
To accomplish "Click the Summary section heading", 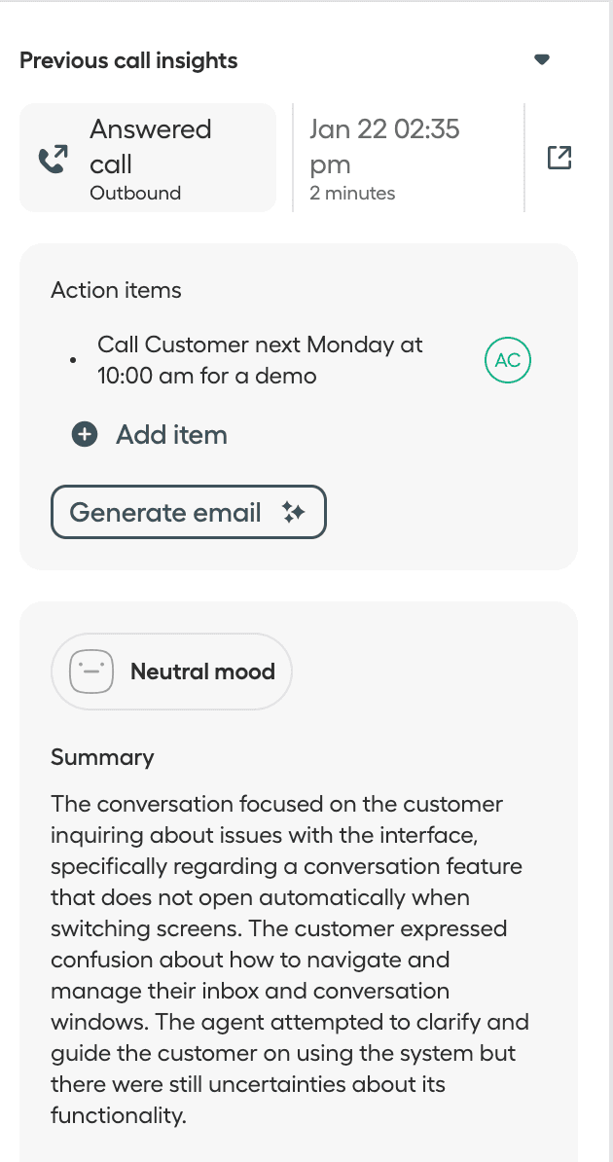I will [102, 757].
